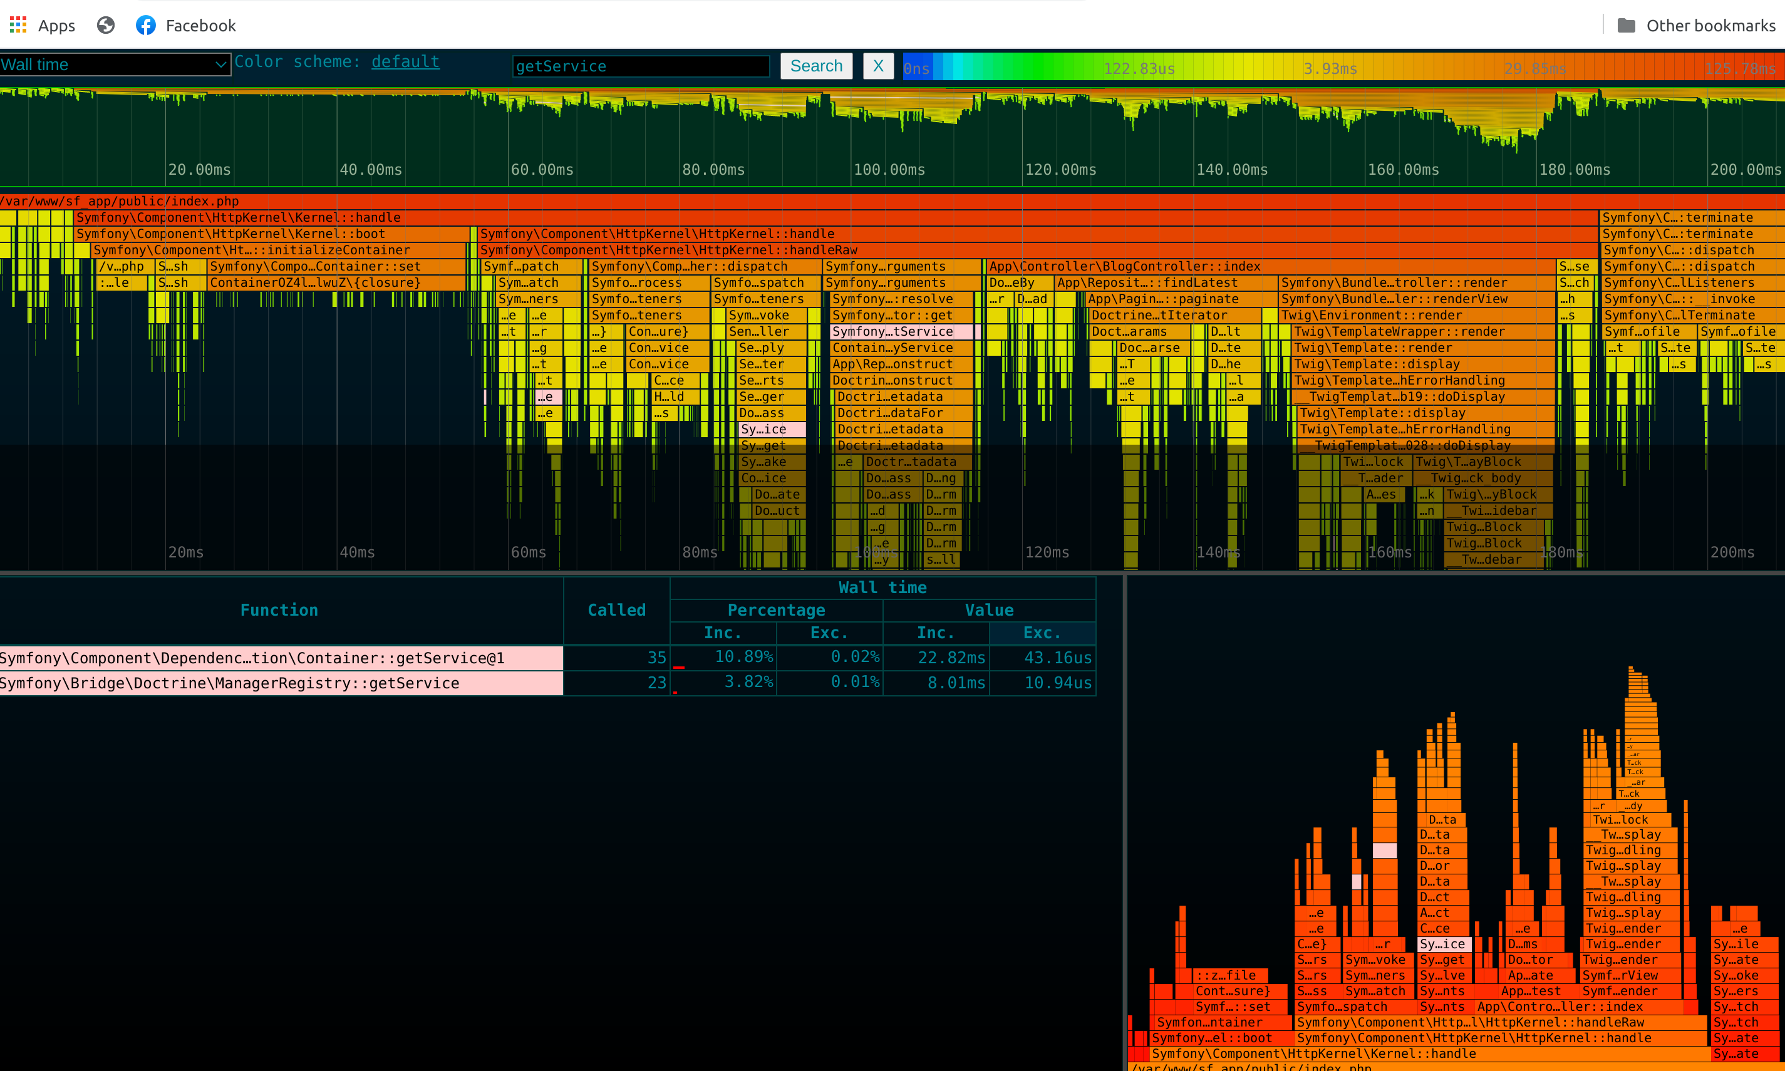Expand the Wall time metric dropdown

click(x=115, y=65)
